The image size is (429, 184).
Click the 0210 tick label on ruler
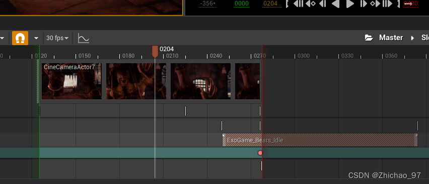pos(172,56)
